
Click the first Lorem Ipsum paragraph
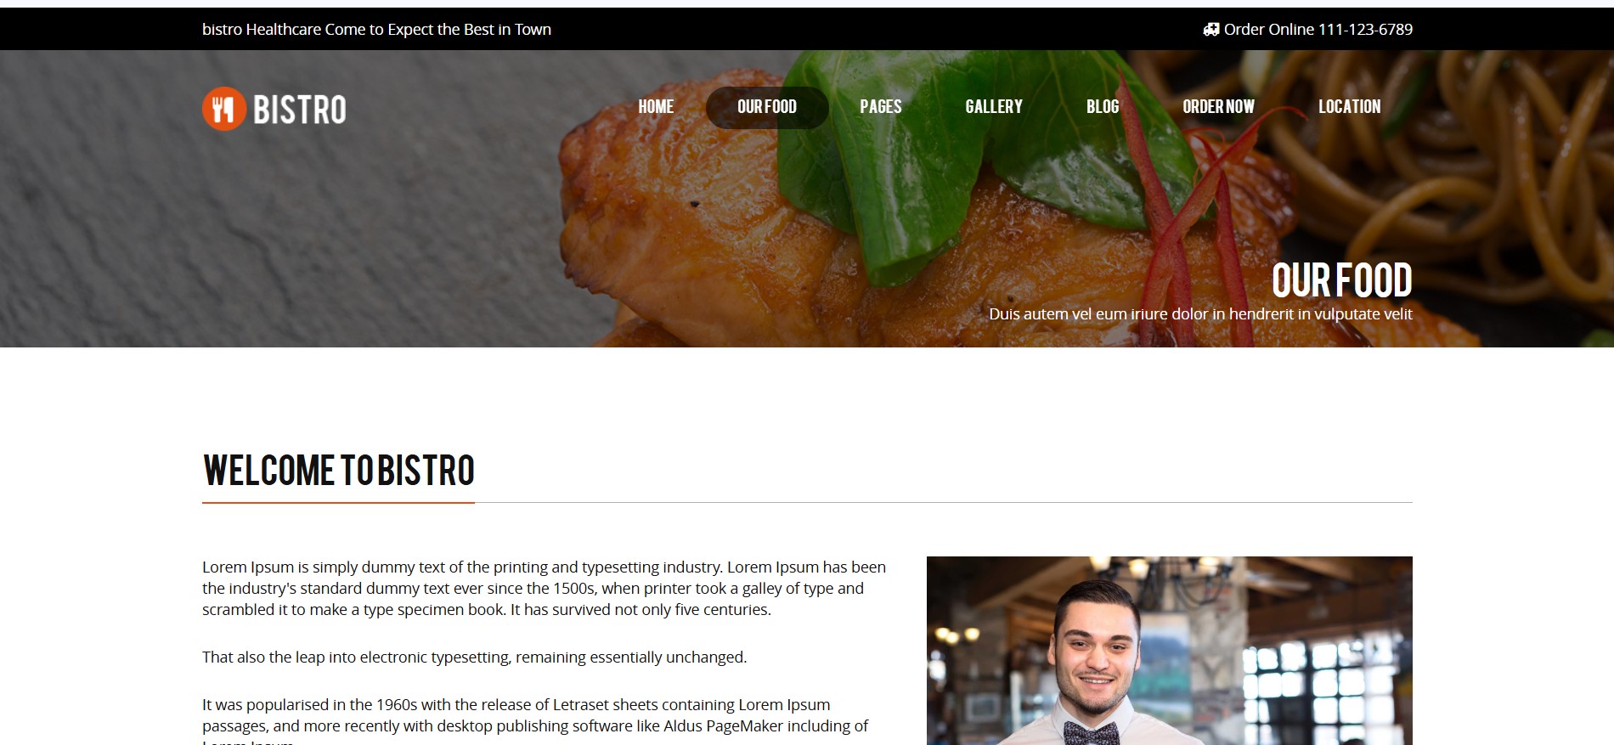pyautogui.click(x=544, y=589)
